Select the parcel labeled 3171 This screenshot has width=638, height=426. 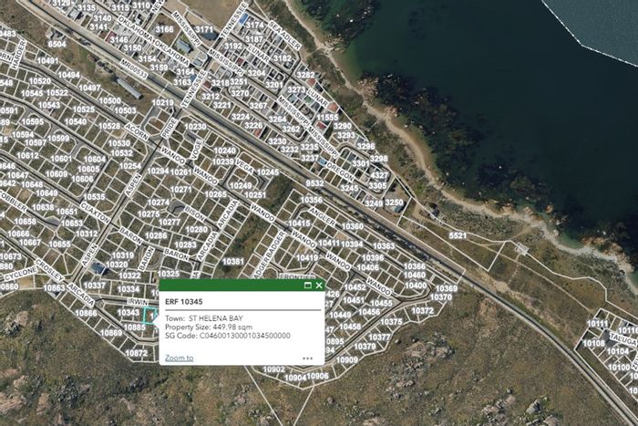coord(204,30)
